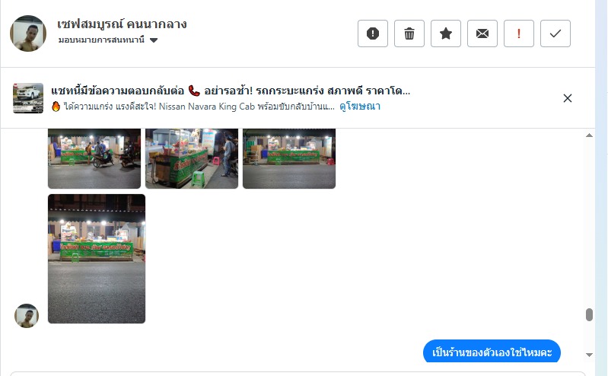Open third stall photo in top row

(289, 158)
